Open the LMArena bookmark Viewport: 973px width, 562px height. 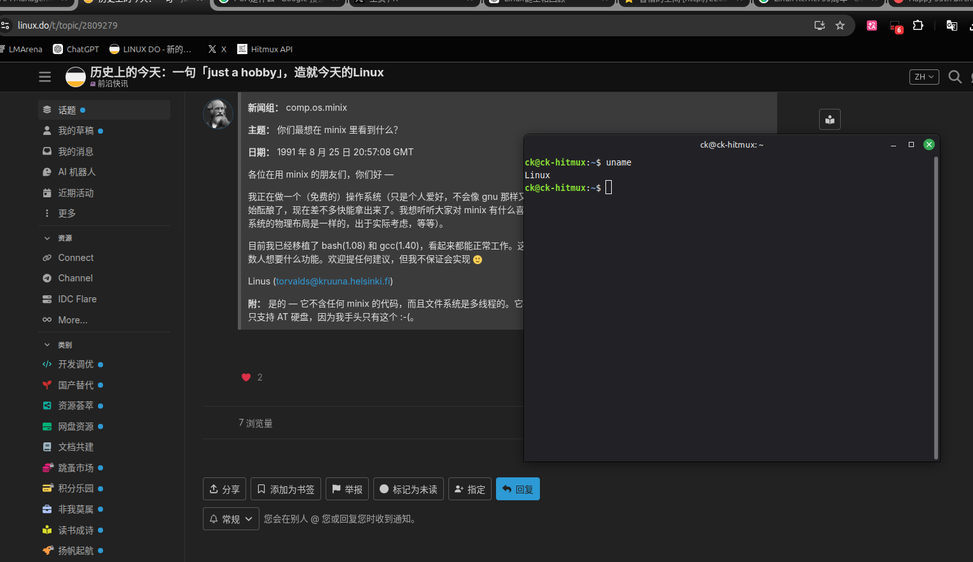(22, 49)
